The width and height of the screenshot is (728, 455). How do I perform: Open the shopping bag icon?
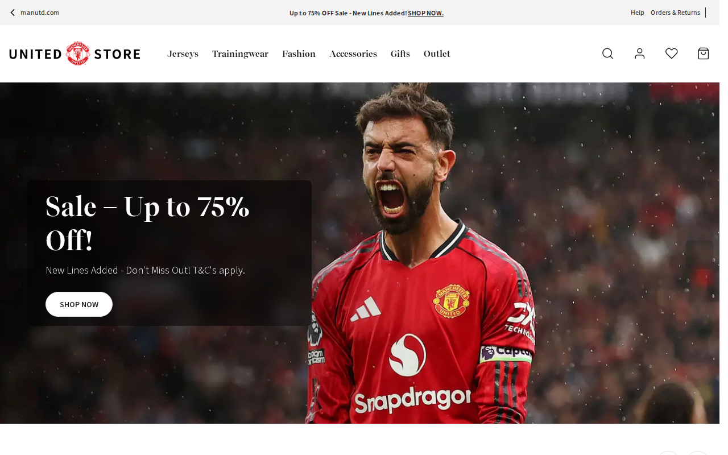704,53
